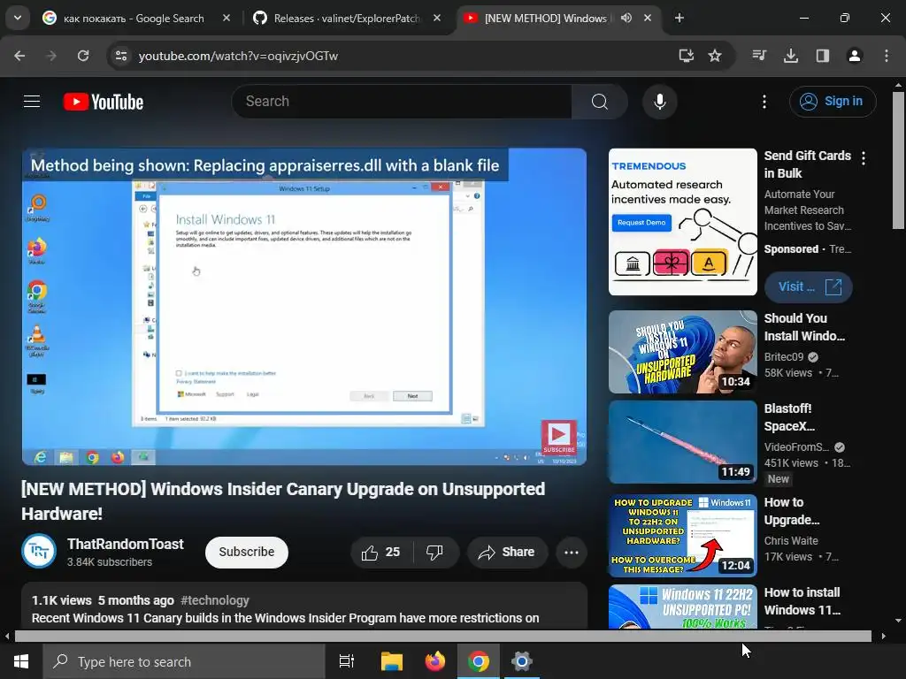Click the address bar URL
Viewport: 906px width, 679px height.
click(238, 56)
